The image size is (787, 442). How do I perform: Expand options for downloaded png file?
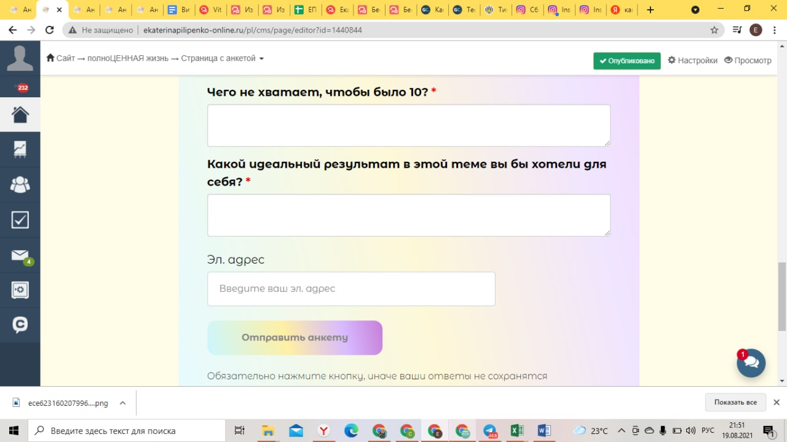click(x=122, y=403)
